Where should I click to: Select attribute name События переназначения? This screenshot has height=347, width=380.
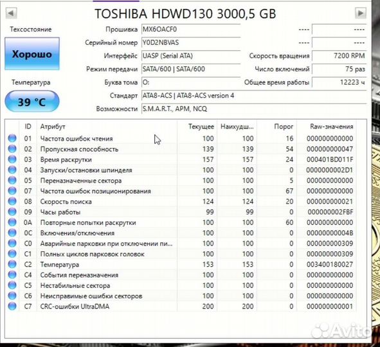[79, 275]
